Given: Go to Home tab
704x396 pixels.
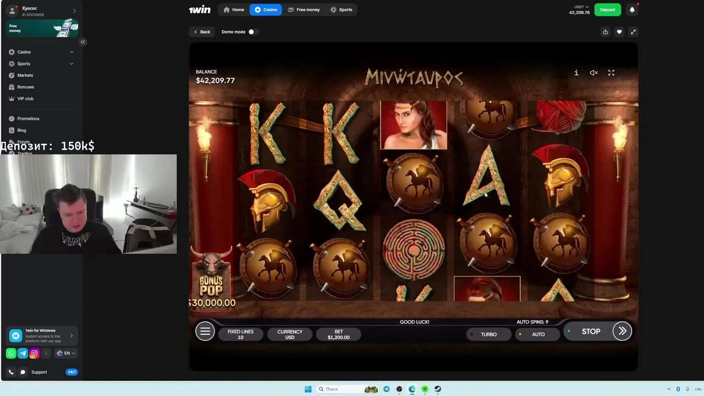Looking at the screenshot, I should click(233, 9).
